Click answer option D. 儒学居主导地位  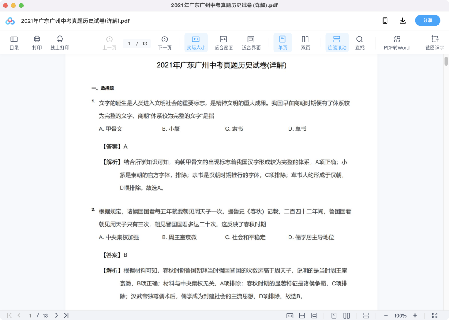[x=311, y=237]
